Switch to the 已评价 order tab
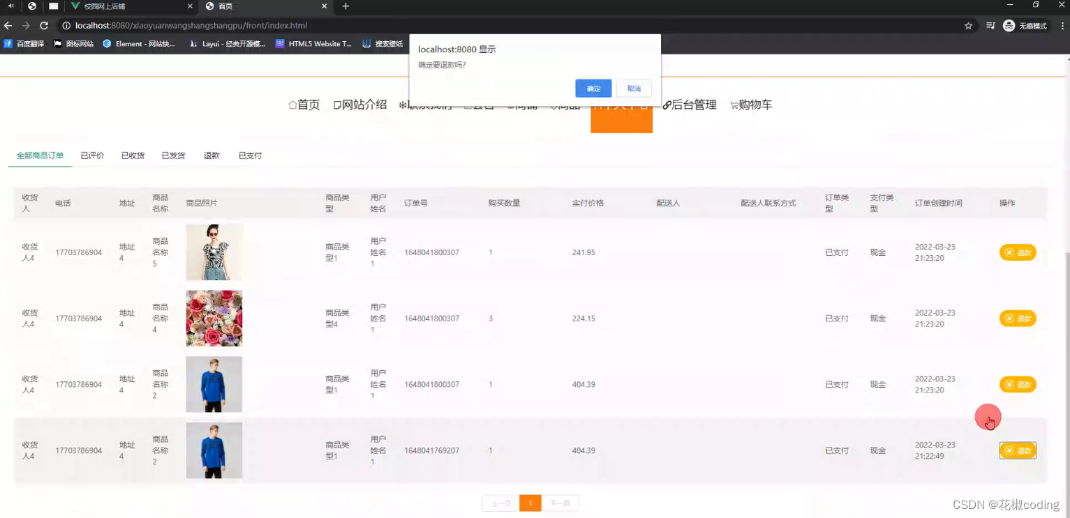1070x518 pixels. [91, 155]
